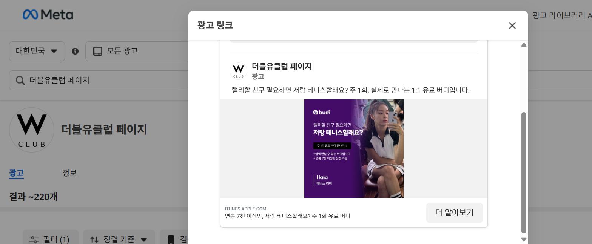592x244 pixels.
Task: Click the dialog scrollbar up arrow
Action: click(x=524, y=45)
